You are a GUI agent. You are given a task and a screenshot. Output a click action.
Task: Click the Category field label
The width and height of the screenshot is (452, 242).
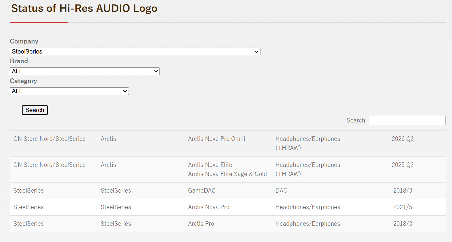[23, 81]
